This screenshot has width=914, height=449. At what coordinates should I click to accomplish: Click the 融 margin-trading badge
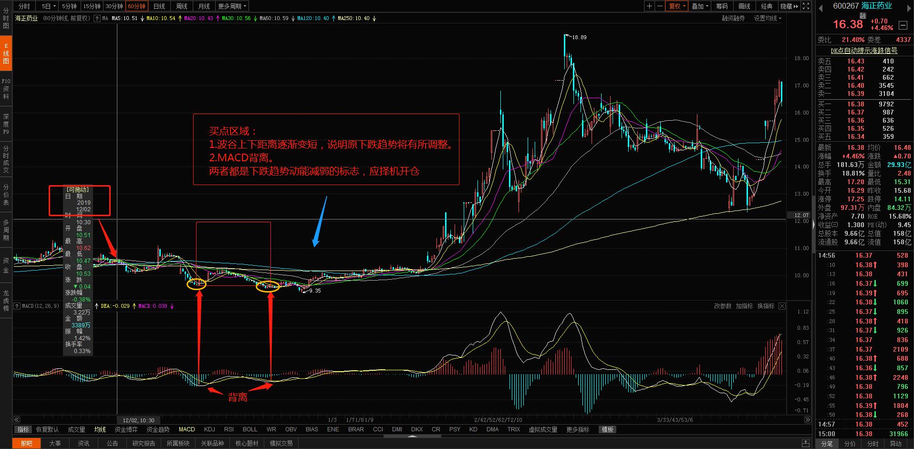coord(862,16)
